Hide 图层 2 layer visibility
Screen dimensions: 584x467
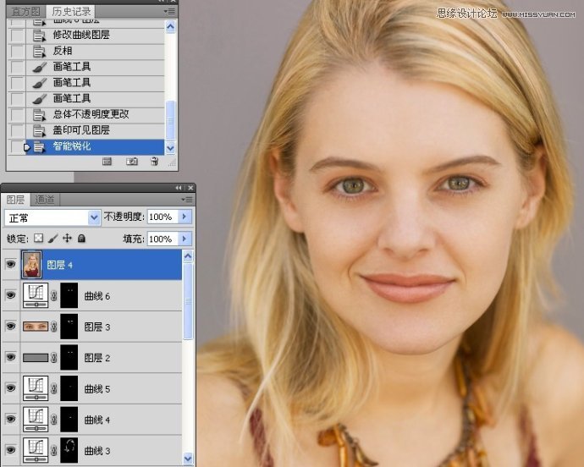(11, 357)
